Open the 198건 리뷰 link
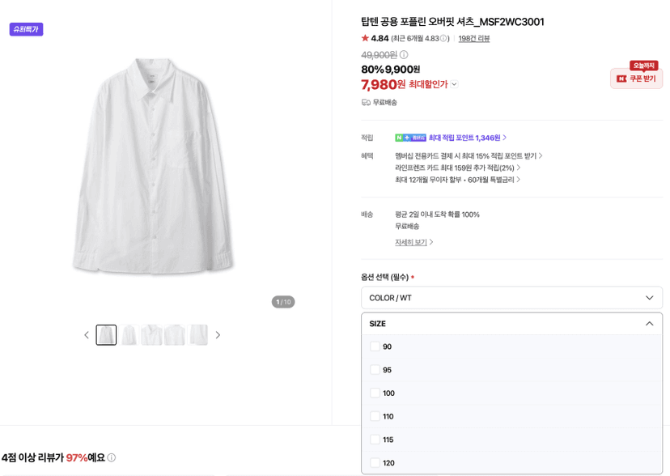Image resolution: width=670 pixels, height=476 pixels. point(474,39)
